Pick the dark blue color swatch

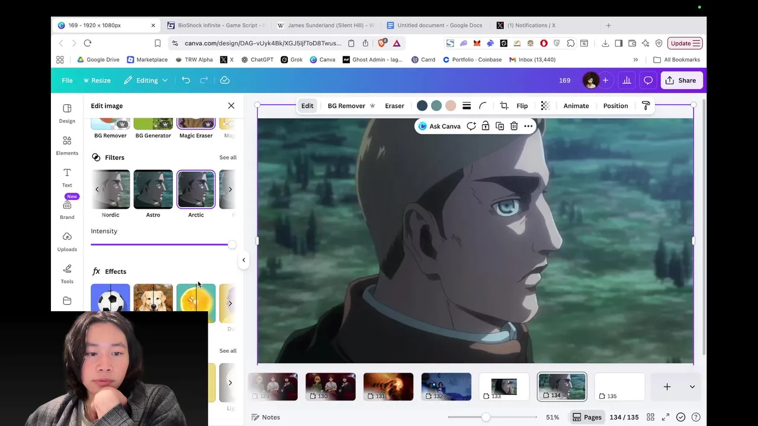(422, 106)
